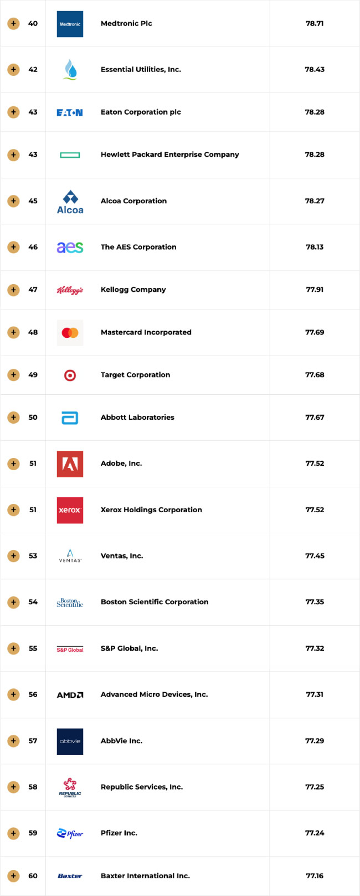Open the S&P Global, Inc. name

(x=129, y=648)
